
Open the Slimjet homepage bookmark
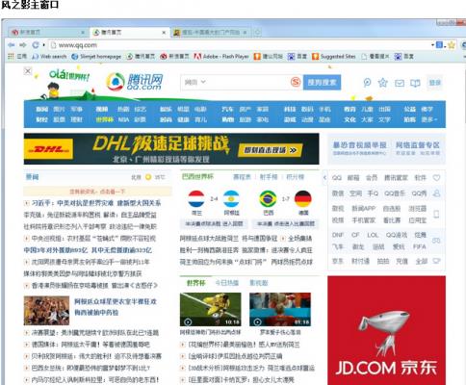click(96, 57)
